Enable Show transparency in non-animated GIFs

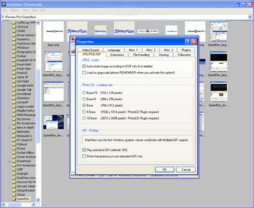pyautogui.click(x=84, y=157)
